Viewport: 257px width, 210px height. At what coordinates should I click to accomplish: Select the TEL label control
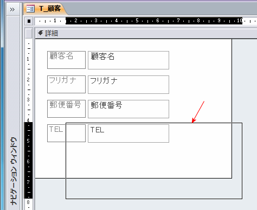tap(66, 133)
